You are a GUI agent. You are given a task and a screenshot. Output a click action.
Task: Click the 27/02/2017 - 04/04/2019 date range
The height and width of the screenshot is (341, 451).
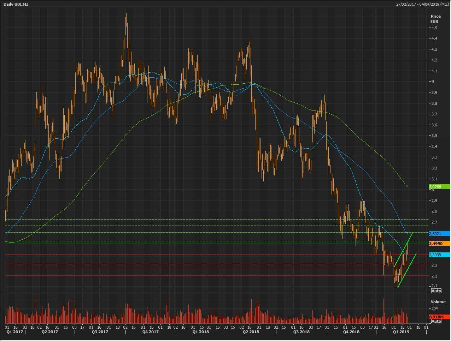[x=422, y=4]
